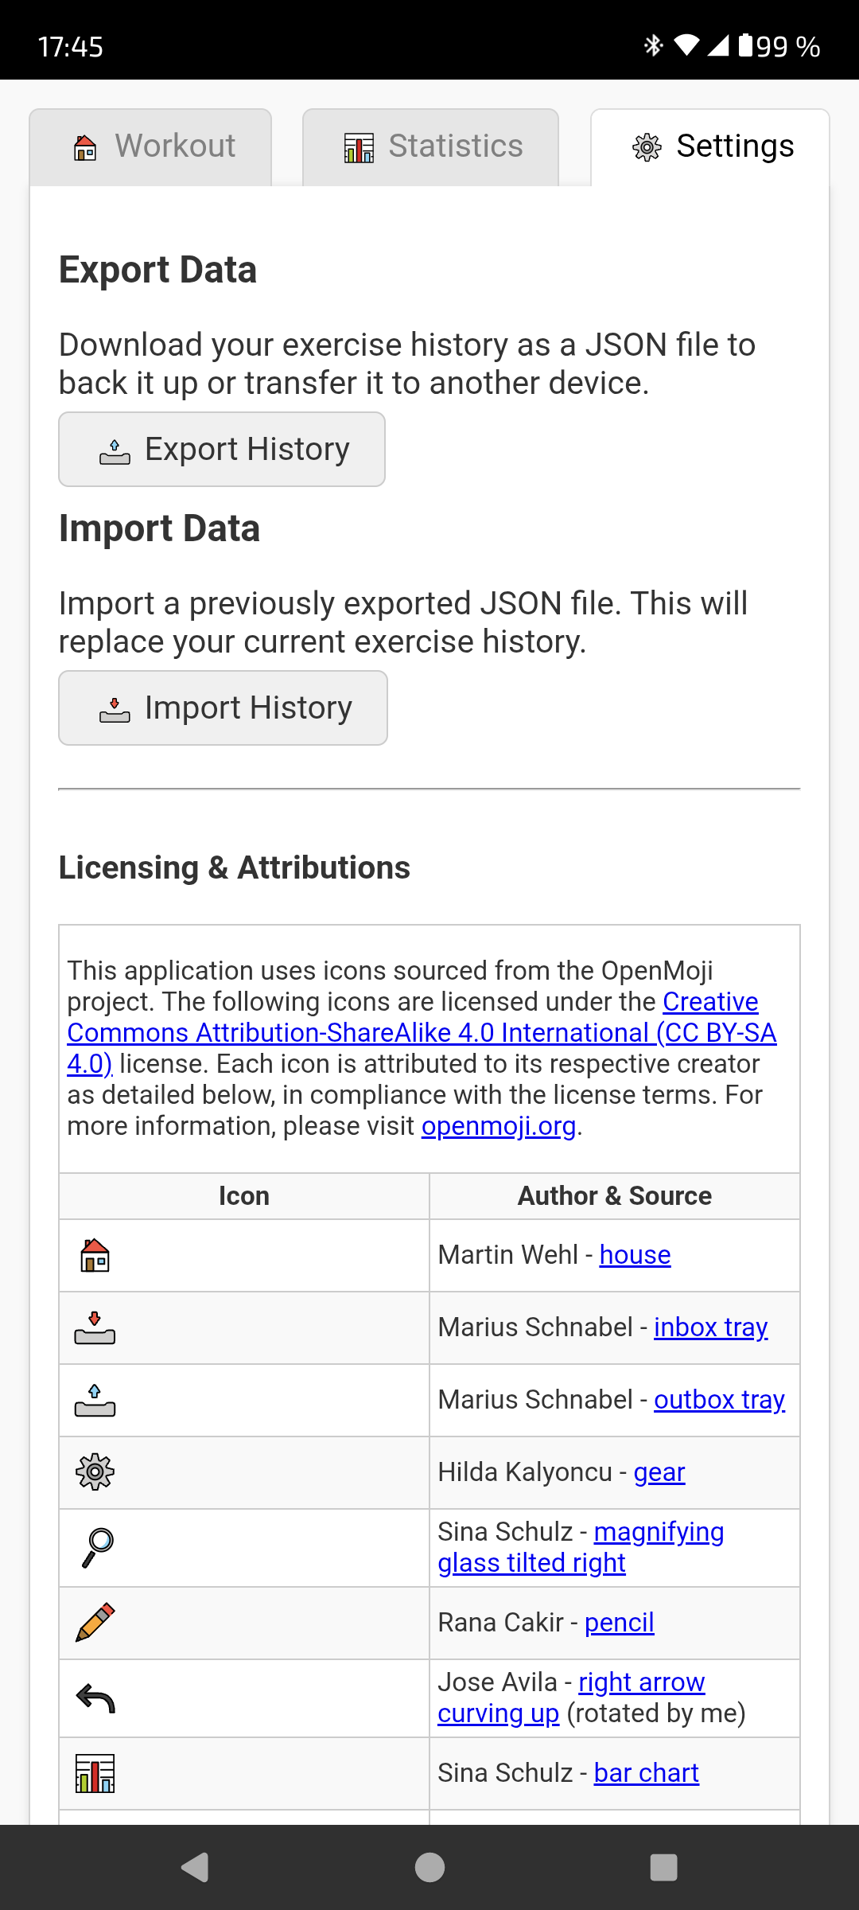This screenshot has height=1910, width=859.
Task: Open the Creative Commons CC BY-SA license link
Action: point(422,1032)
